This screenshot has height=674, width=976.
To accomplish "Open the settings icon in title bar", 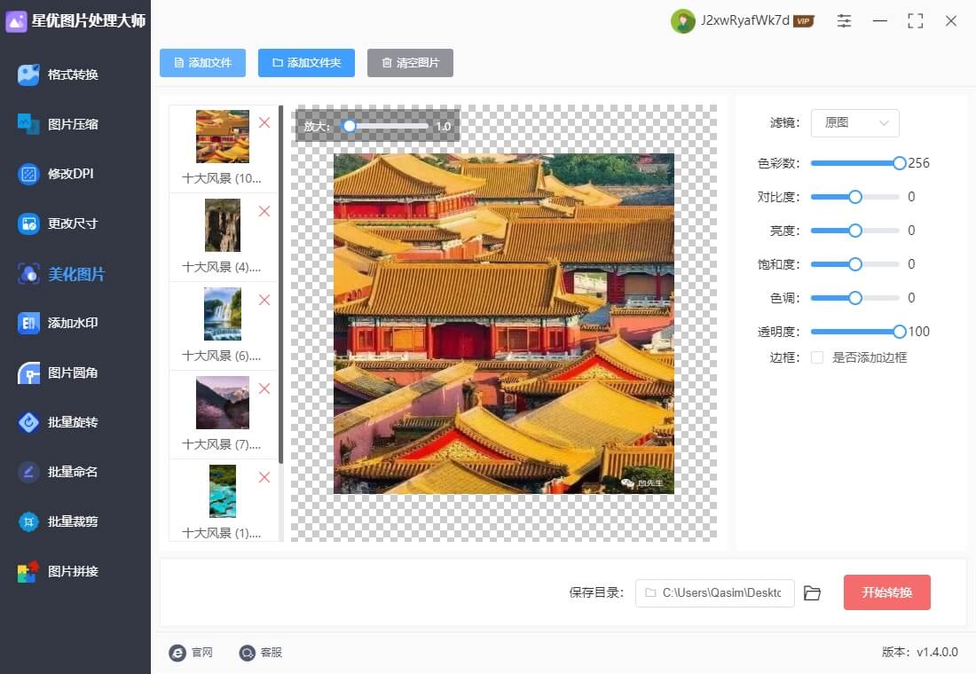I will point(844,21).
